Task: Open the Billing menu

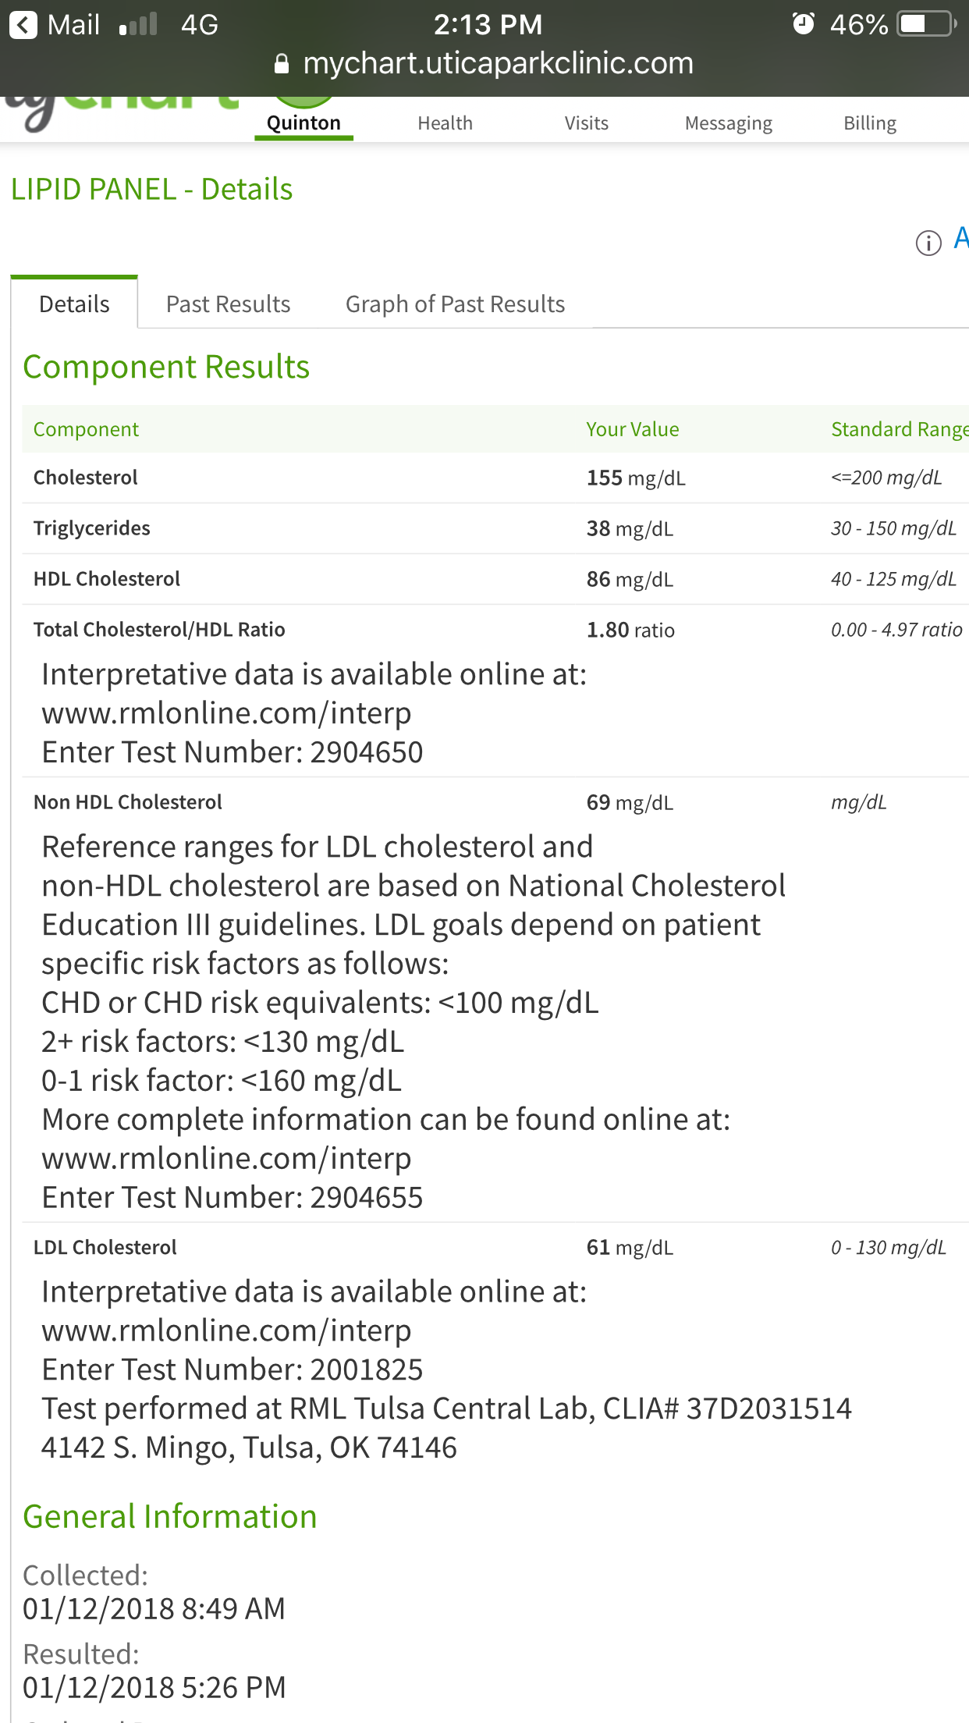Action: coord(869,123)
